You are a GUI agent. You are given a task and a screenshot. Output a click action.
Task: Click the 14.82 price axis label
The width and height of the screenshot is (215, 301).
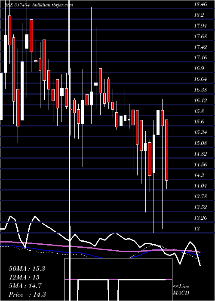[201, 154]
